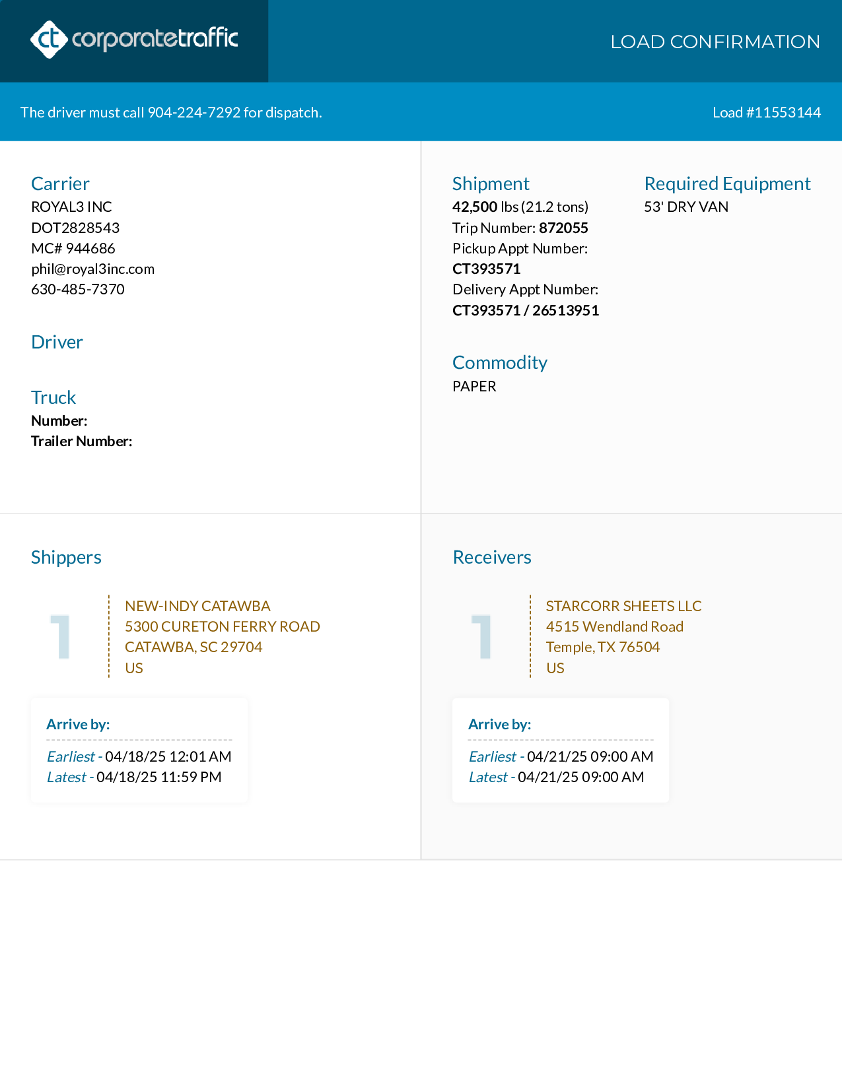Select the LOAD CONFIRMATION title
Viewport: 842px width, 1089px height.
(x=715, y=42)
